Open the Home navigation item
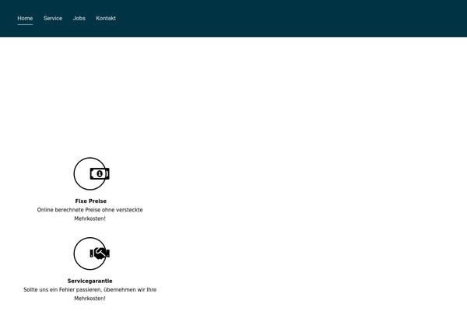The image size is (467, 311). [25, 18]
